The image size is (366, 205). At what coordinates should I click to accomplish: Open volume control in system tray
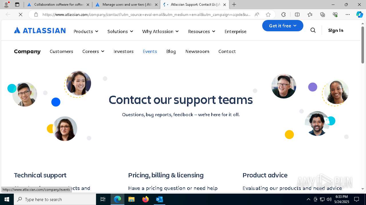click(x=329, y=199)
